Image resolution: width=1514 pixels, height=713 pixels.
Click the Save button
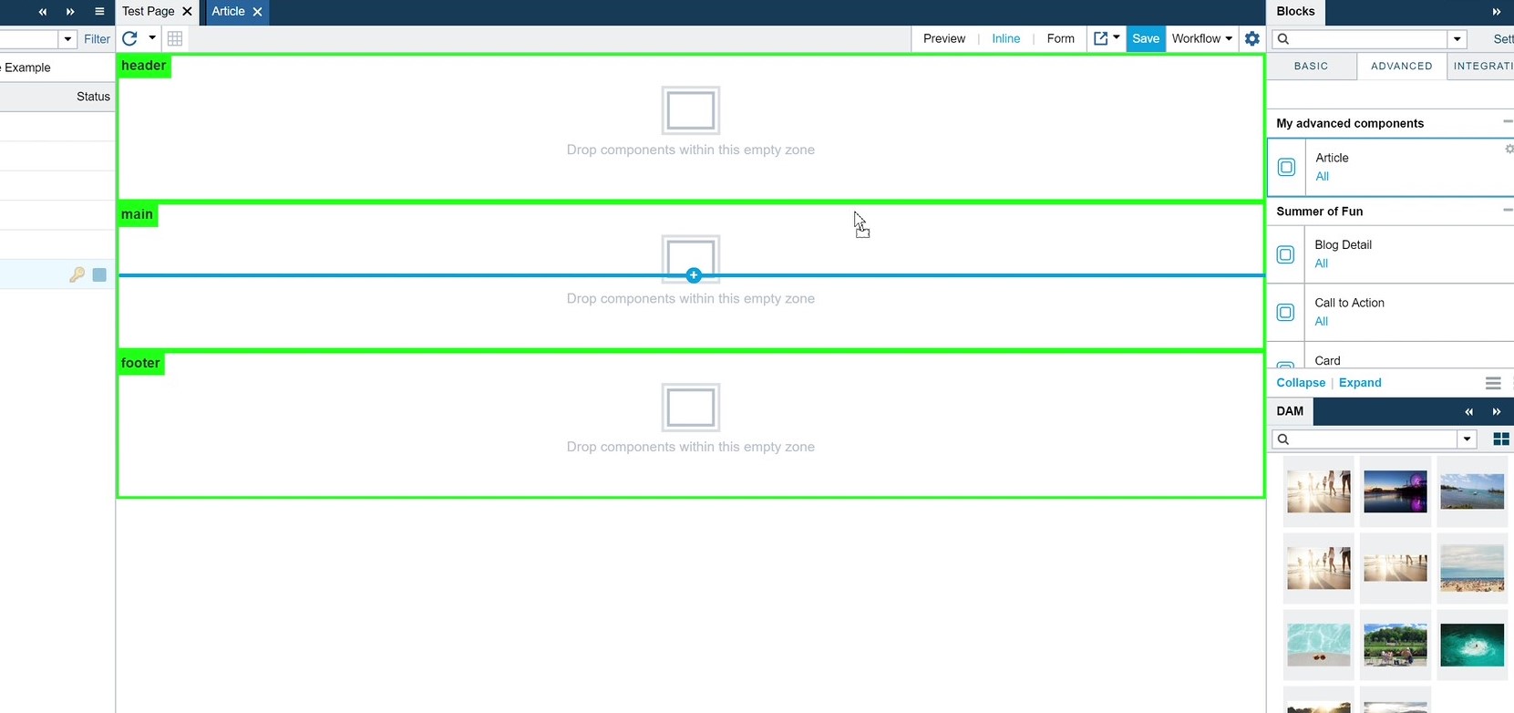pyautogui.click(x=1146, y=38)
